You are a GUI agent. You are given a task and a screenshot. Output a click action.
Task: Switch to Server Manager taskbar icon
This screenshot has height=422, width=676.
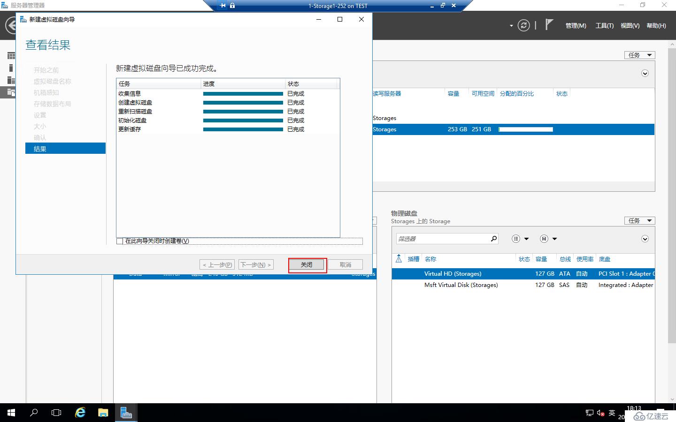(126, 413)
